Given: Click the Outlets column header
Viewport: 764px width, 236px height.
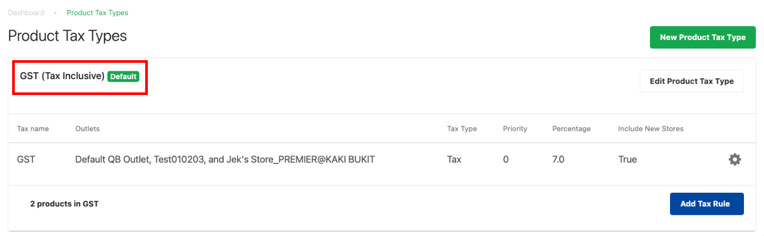Looking at the screenshot, I should pyautogui.click(x=88, y=129).
